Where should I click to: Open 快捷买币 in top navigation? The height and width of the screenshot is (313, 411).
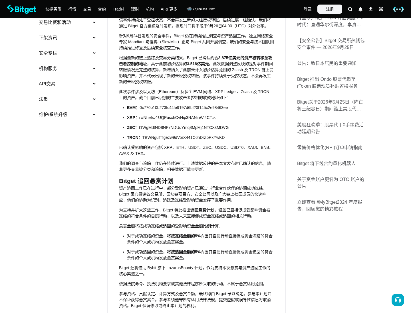tap(53, 9)
